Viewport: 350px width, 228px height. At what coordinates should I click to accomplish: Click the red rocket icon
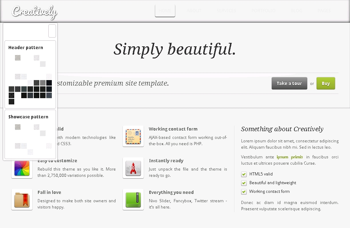click(x=133, y=168)
